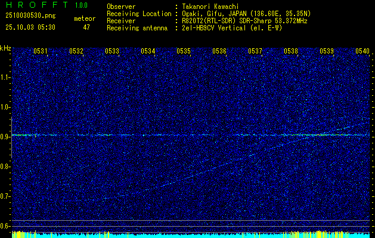Click the Receiver field label
Image resolution: width=375 pixels, height=238 pixels.
pos(121,21)
